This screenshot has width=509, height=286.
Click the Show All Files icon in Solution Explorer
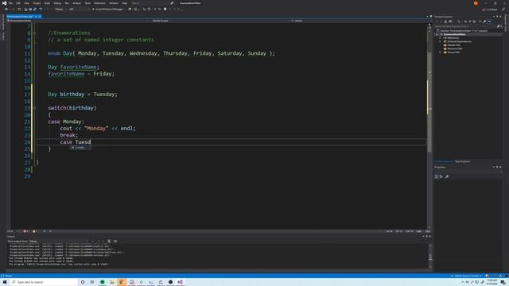pyautogui.click(x=474, y=21)
